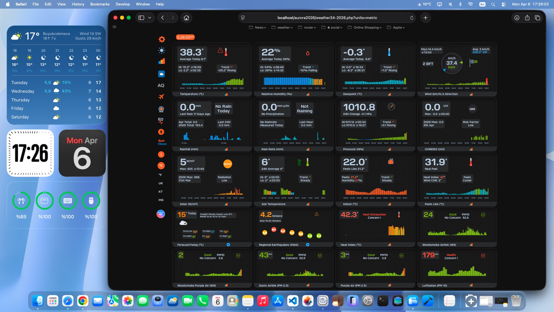Click the Temperature panel chart icon
The image size is (554, 312).
point(226,94)
